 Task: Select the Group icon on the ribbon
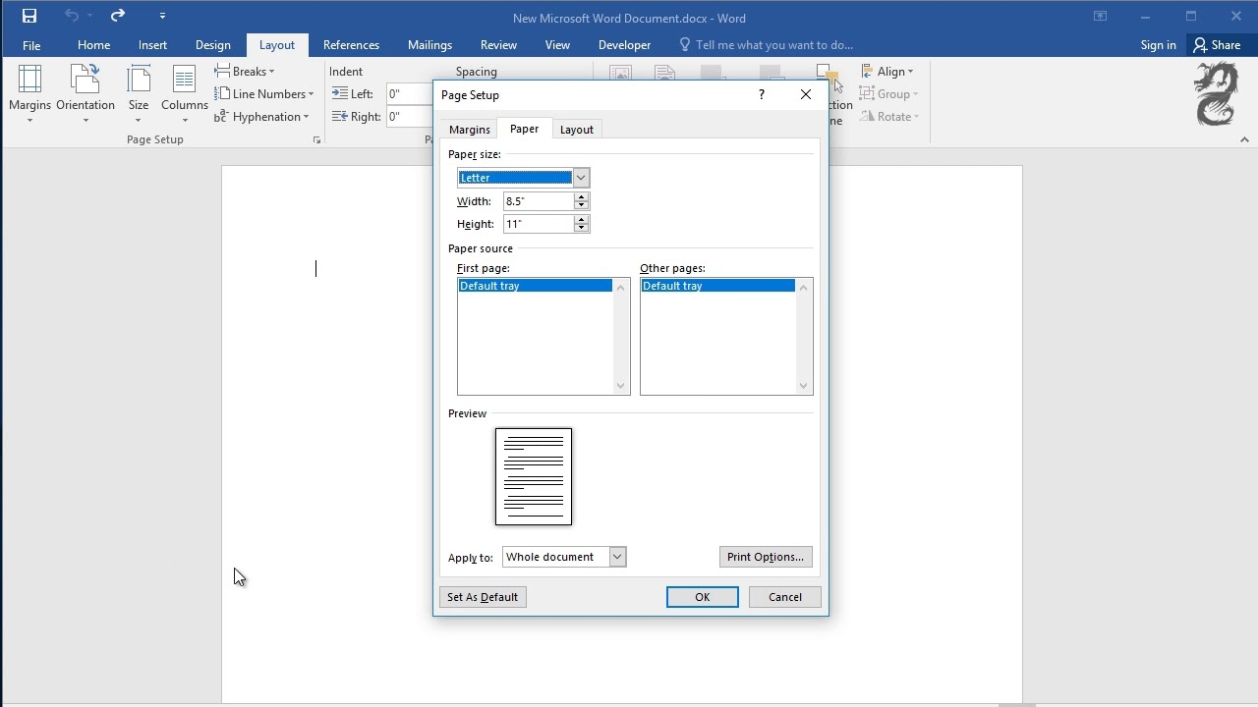889,93
